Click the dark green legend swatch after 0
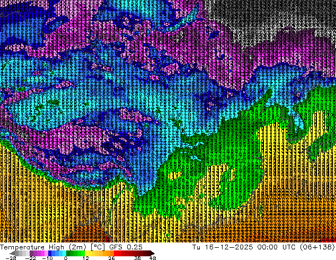The image size is (336, 260). click(x=68, y=253)
